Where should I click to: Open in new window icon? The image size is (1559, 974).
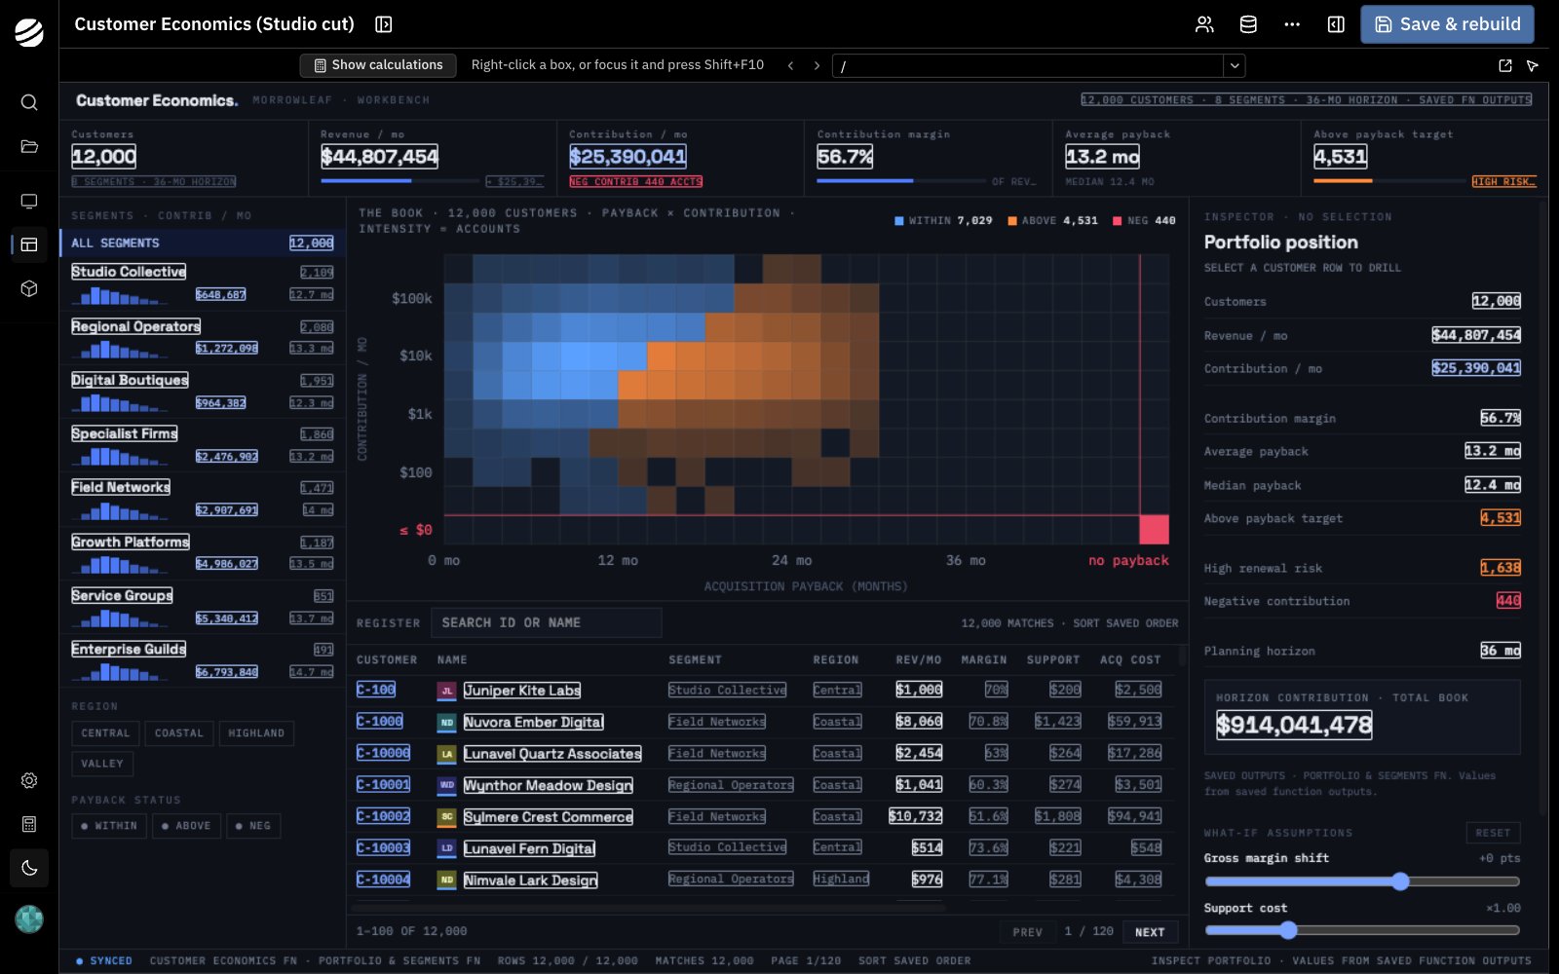(x=1505, y=65)
